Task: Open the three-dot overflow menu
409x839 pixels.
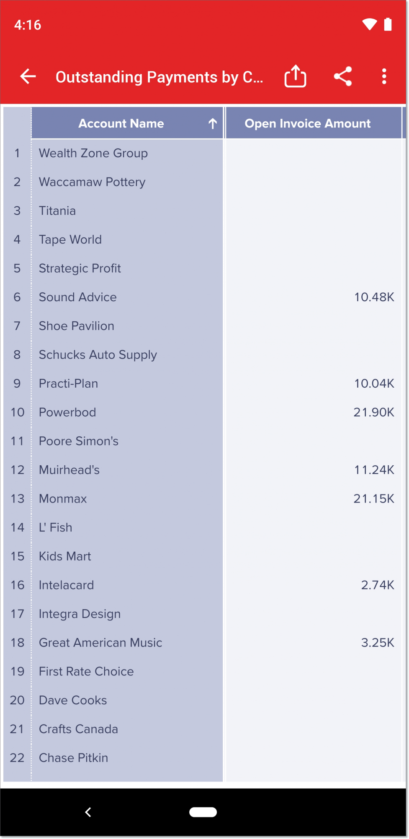Action: pos(384,77)
